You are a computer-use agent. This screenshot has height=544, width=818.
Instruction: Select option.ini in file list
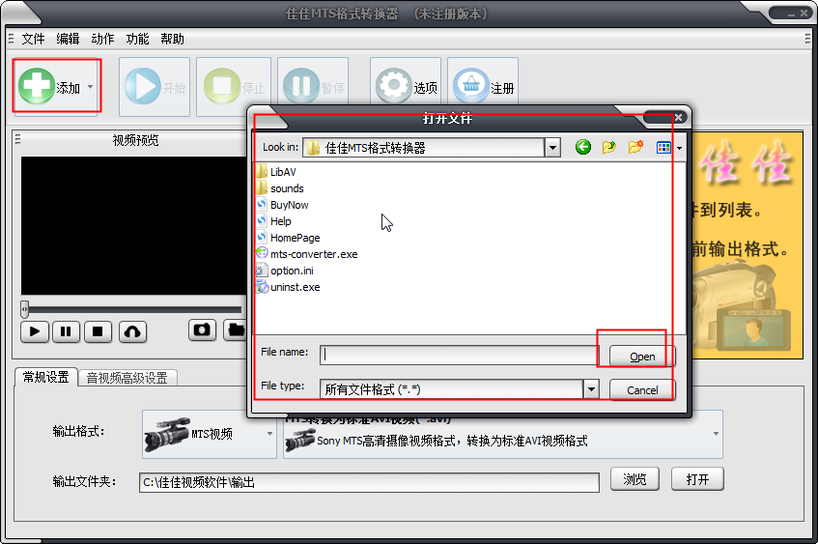[285, 271]
